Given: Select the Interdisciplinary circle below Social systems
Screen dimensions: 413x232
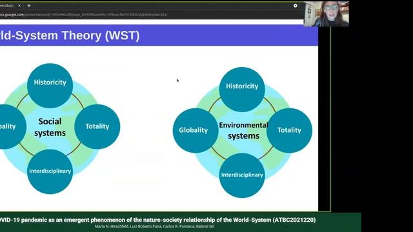Looking at the screenshot, I should (50, 171).
